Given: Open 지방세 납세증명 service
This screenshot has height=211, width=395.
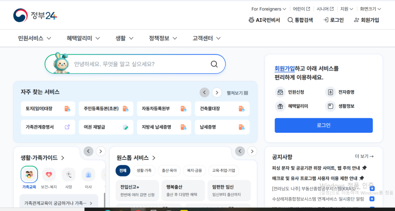Looking at the screenshot, I should click(164, 127).
